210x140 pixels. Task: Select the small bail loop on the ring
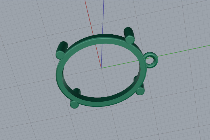155,61
